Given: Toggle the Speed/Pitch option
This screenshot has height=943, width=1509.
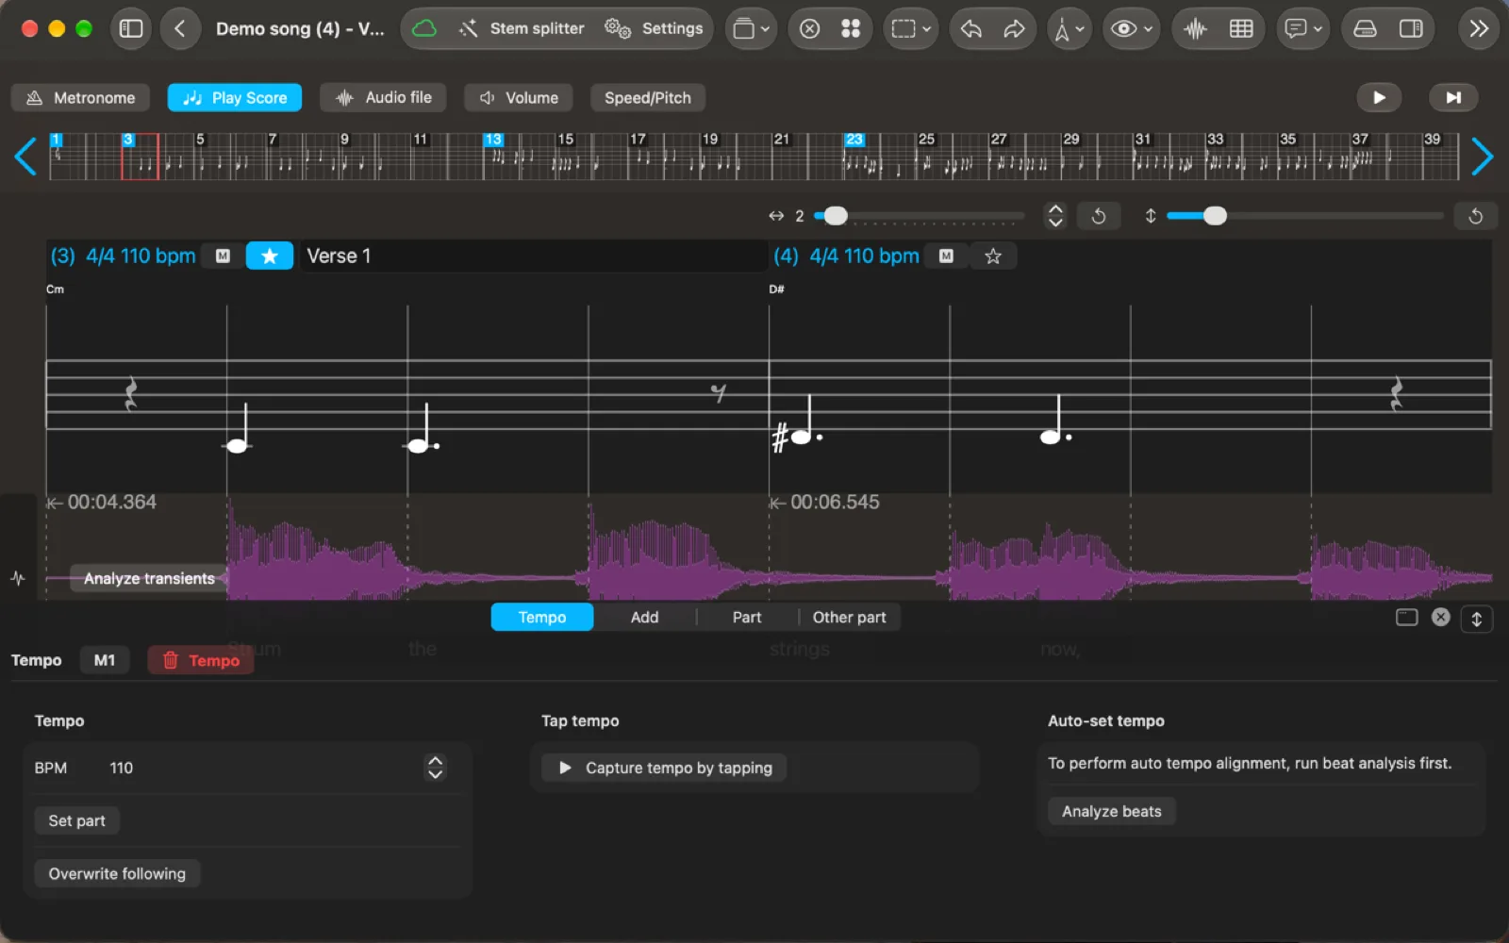Looking at the screenshot, I should (648, 98).
